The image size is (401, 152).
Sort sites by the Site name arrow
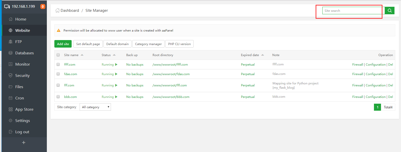tap(82, 55)
